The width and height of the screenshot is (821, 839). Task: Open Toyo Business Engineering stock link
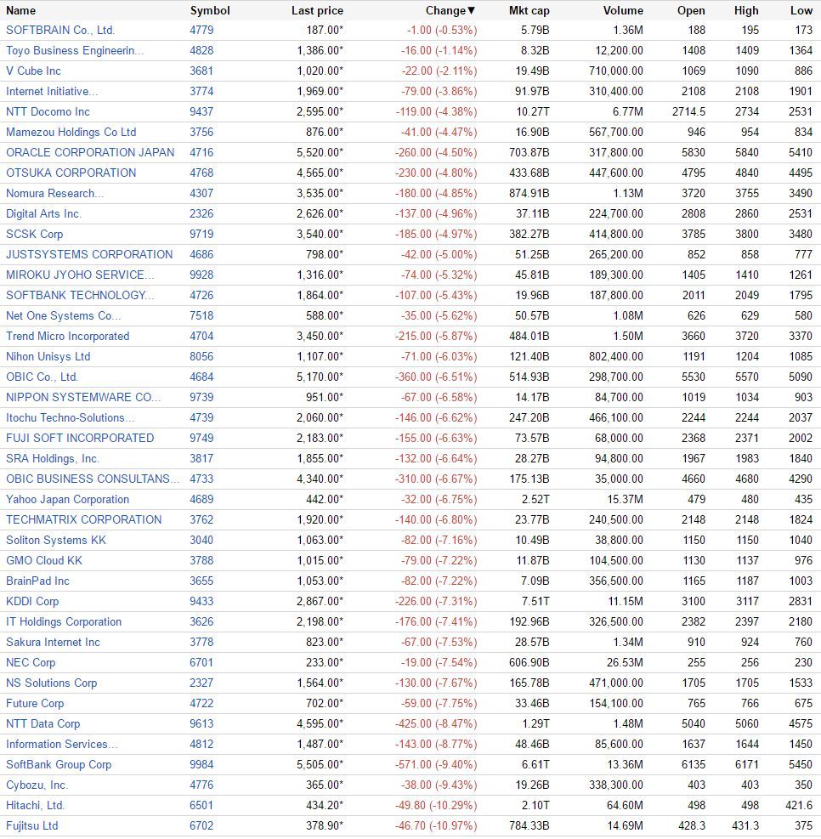(x=75, y=50)
